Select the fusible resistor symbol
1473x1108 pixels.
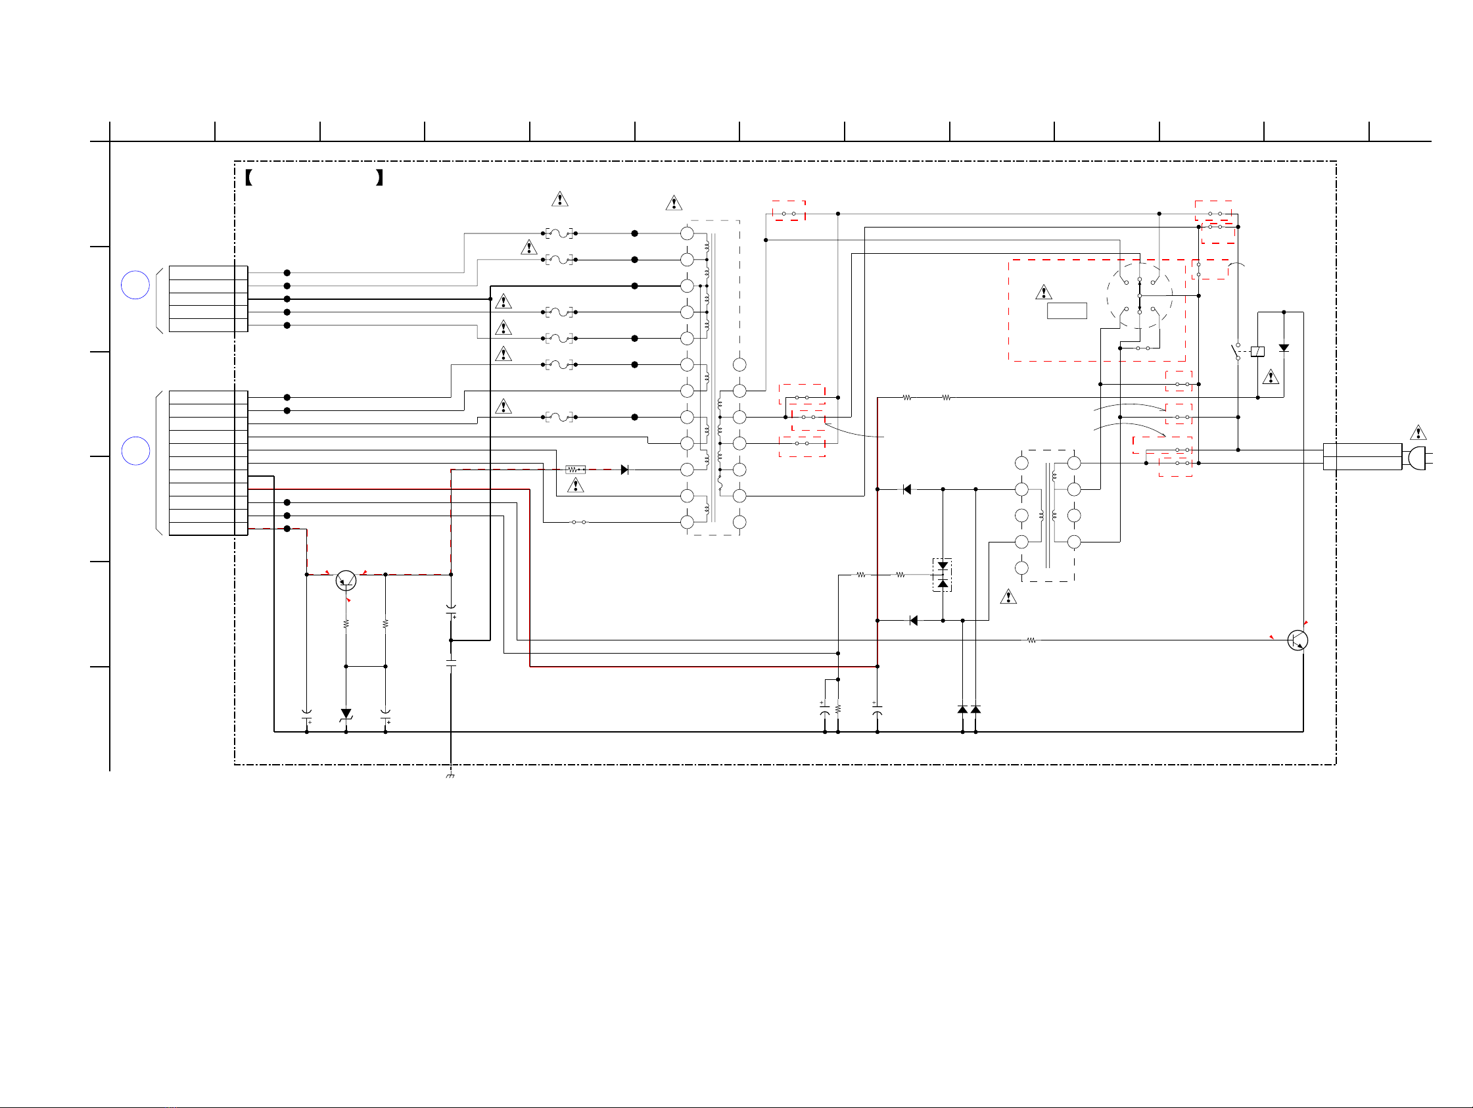[575, 470]
